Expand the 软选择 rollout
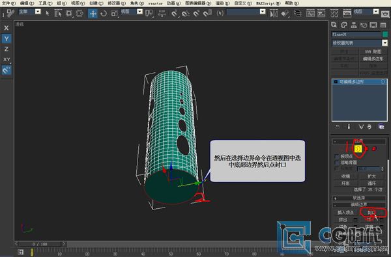The image size is (391, 257). 359,198
